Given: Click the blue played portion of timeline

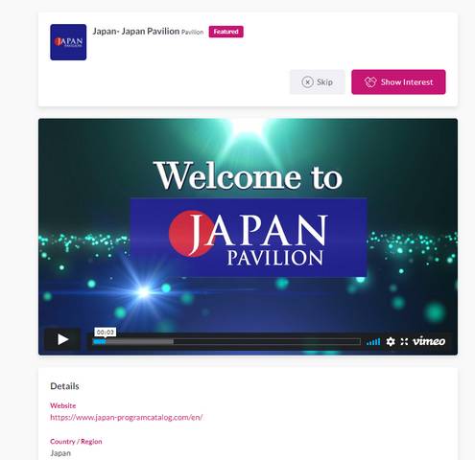Looking at the screenshot, I should point(99,342).
